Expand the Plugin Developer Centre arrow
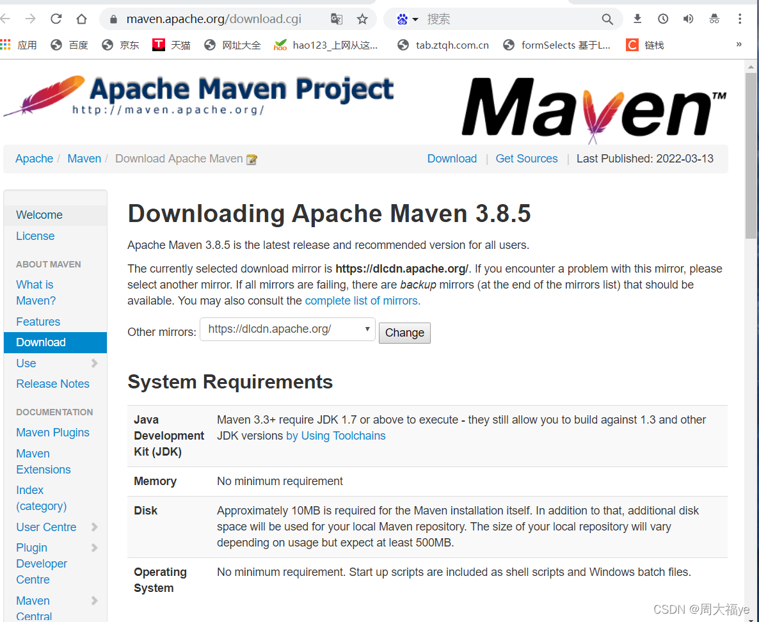759x622 pixels. pyautogui.click(x=94, y=548)
